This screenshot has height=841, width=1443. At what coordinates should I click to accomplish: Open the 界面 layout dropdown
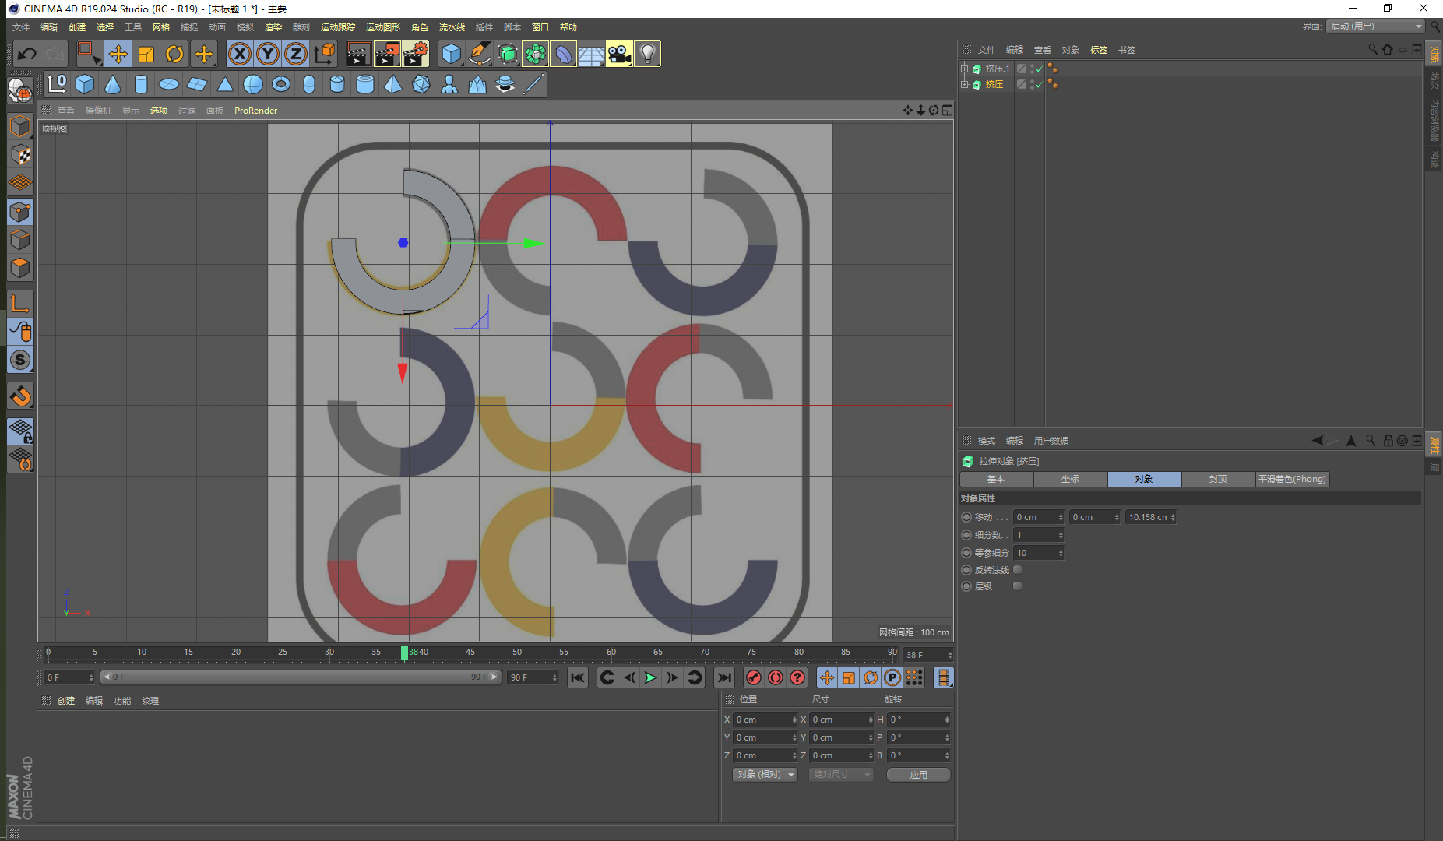[x=1375, y=26]
